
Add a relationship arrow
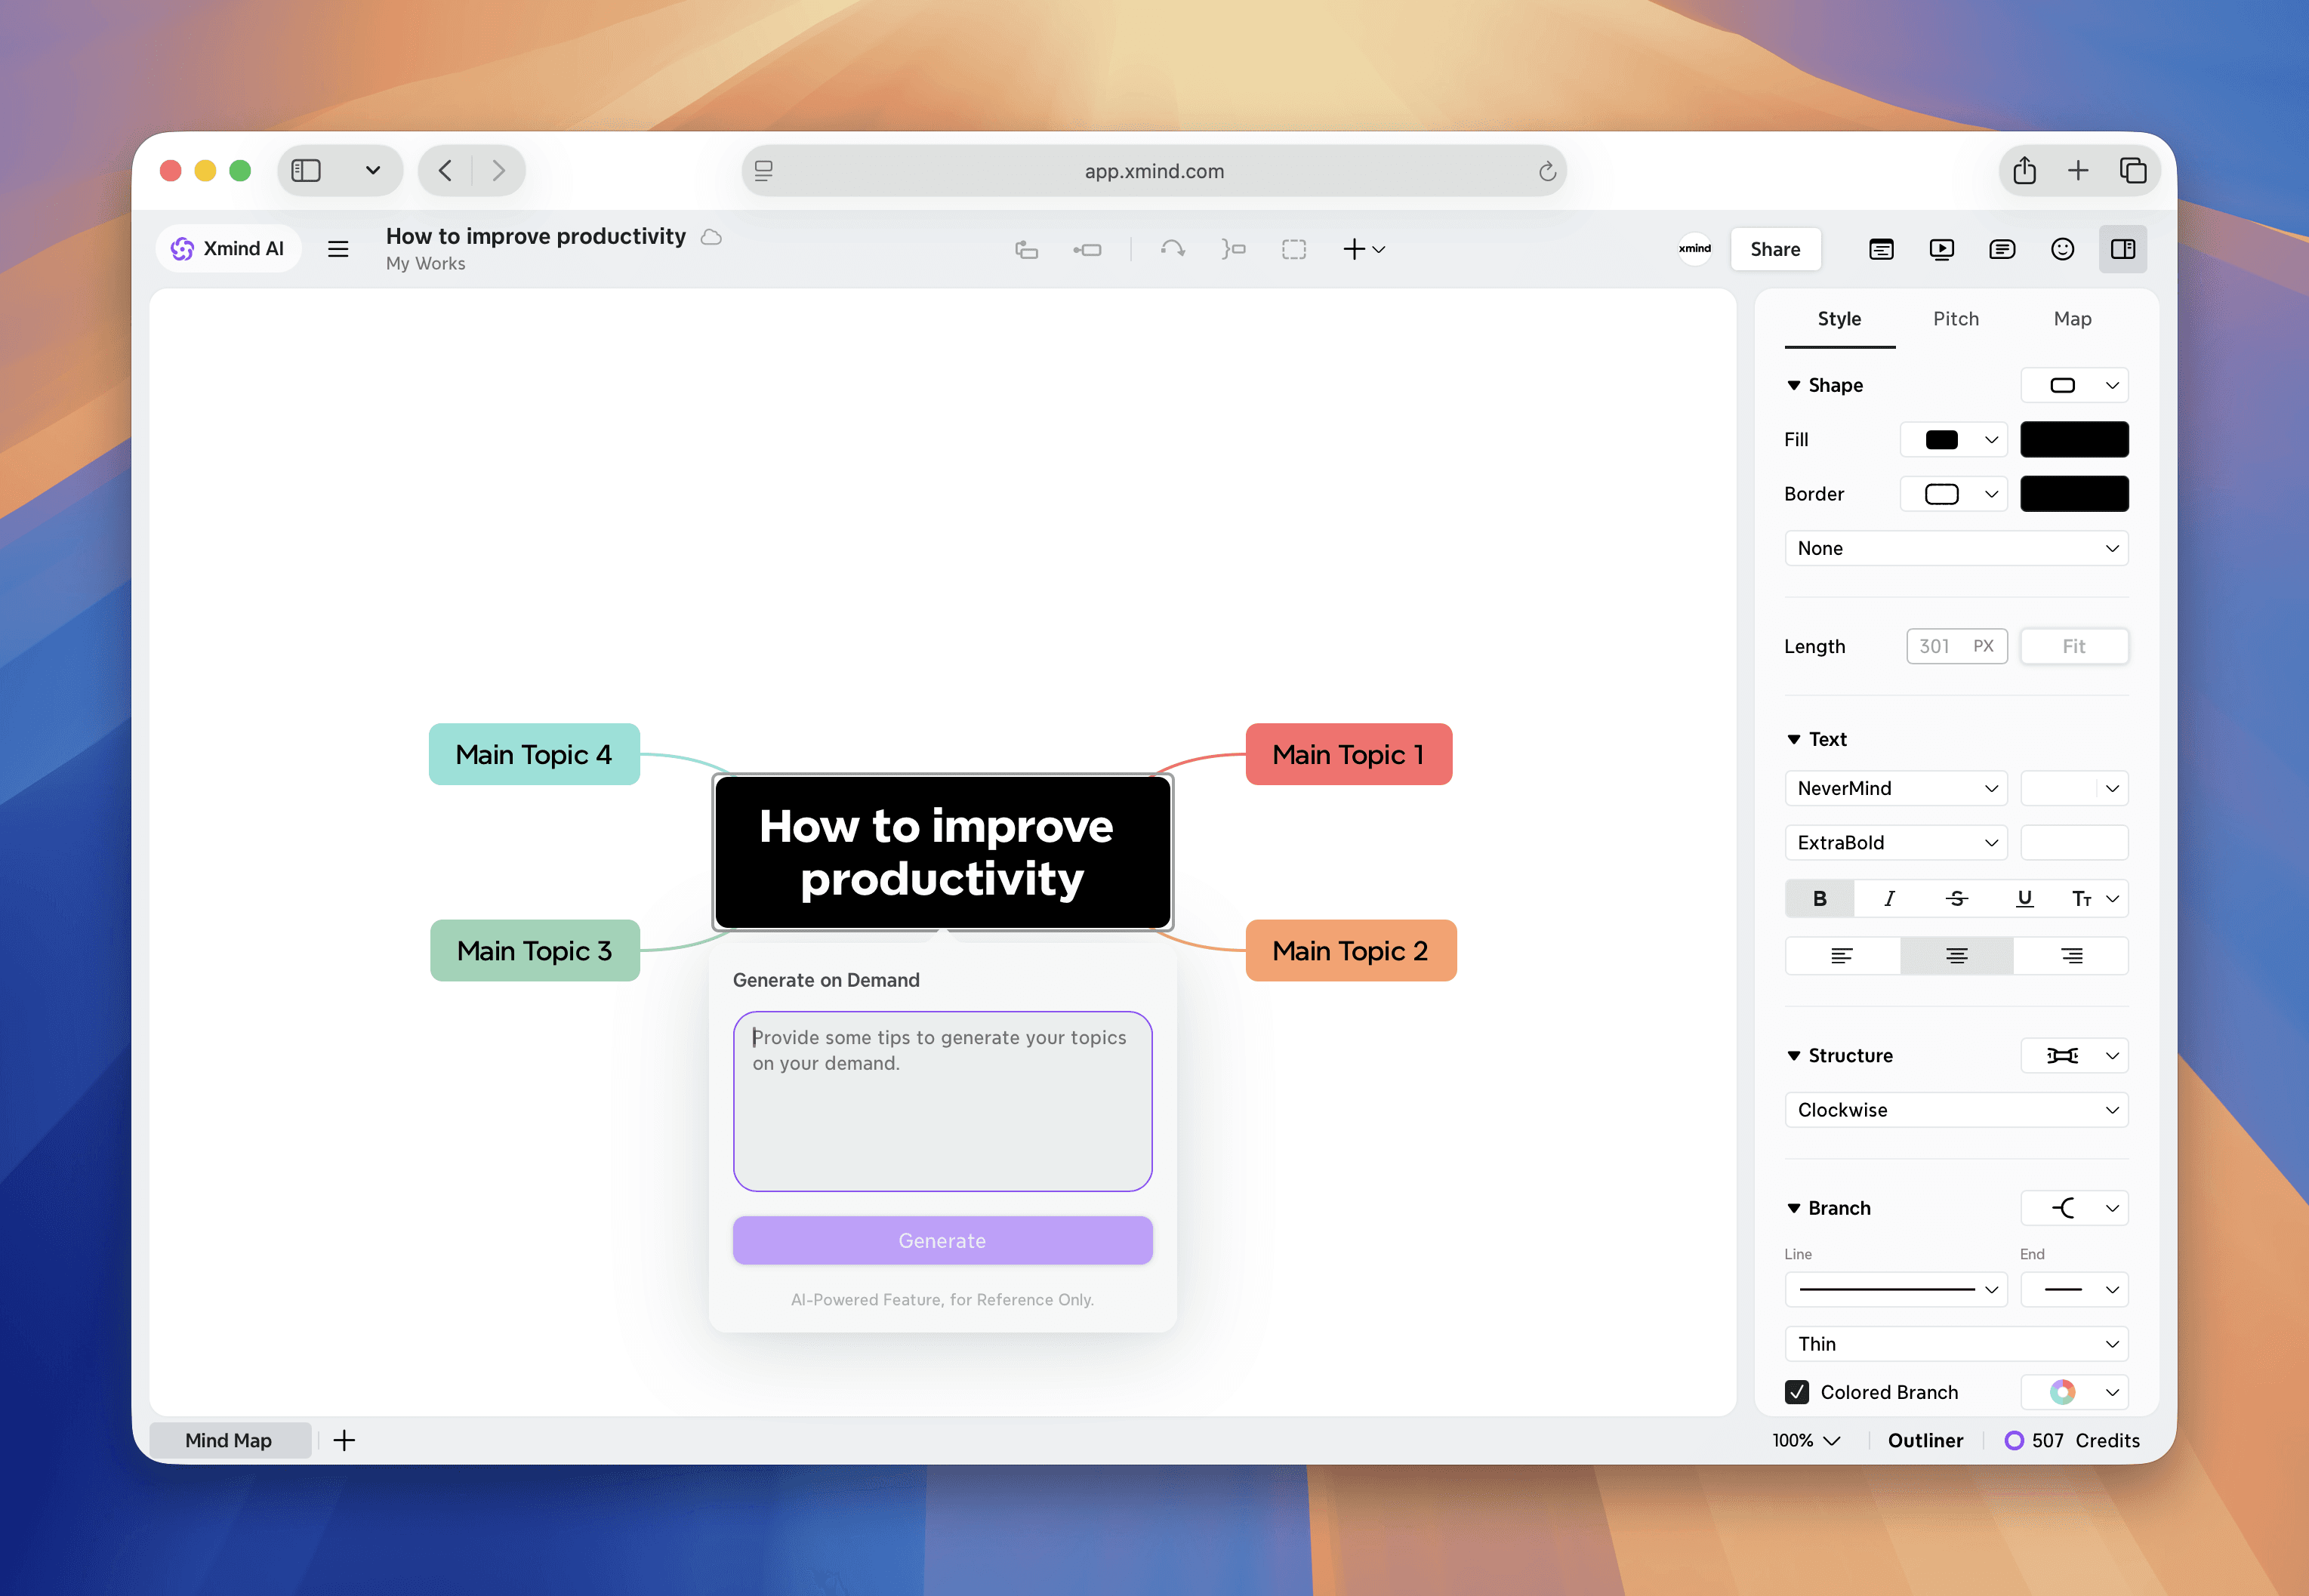[x=1173, y=249]
